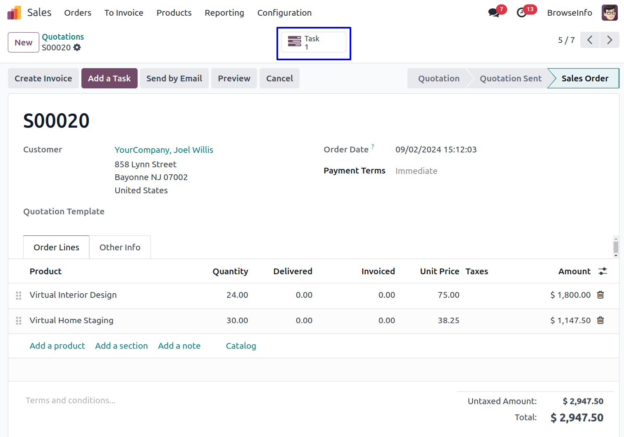The height and width of the screenshot is (437, 624).
Task: Click drag handle for Virtual Interior Design
Action: pyautogui.click(x=19, y=295)
